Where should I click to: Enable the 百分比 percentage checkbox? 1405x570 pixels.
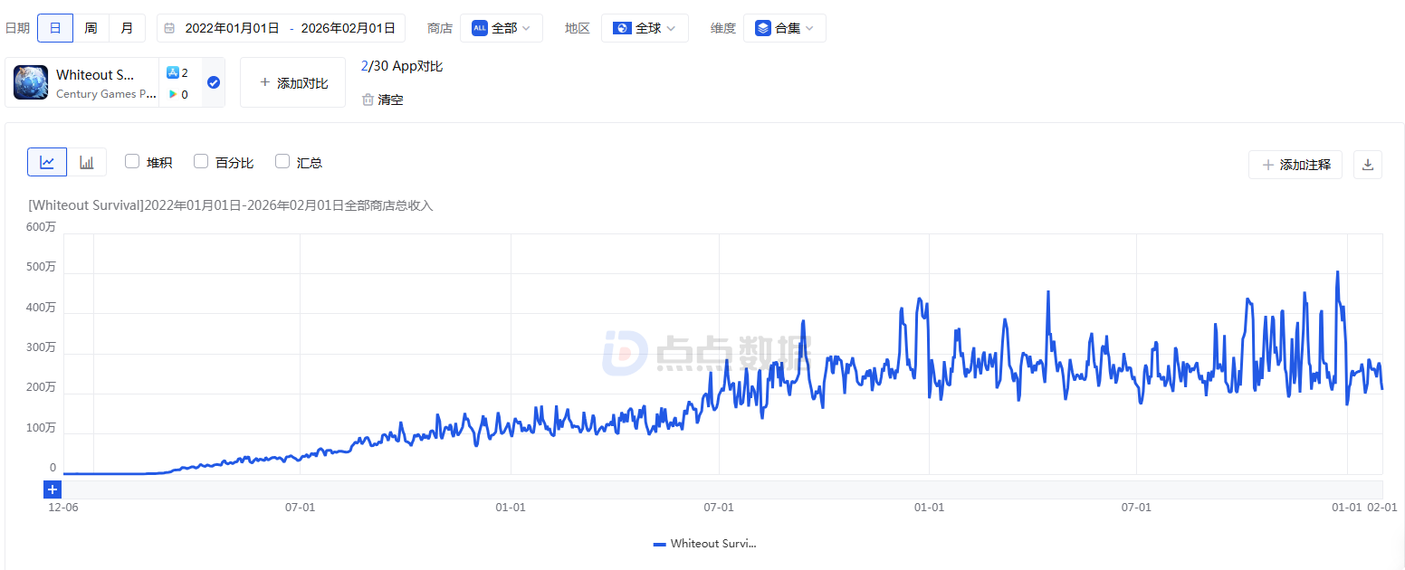click(x=201, y=162)
